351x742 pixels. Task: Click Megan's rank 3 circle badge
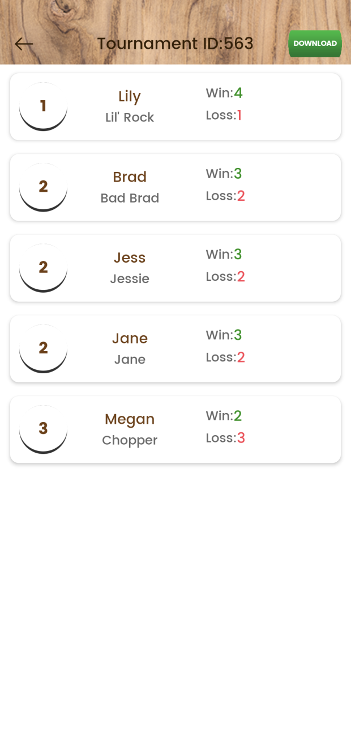click(x=43, y=428)
